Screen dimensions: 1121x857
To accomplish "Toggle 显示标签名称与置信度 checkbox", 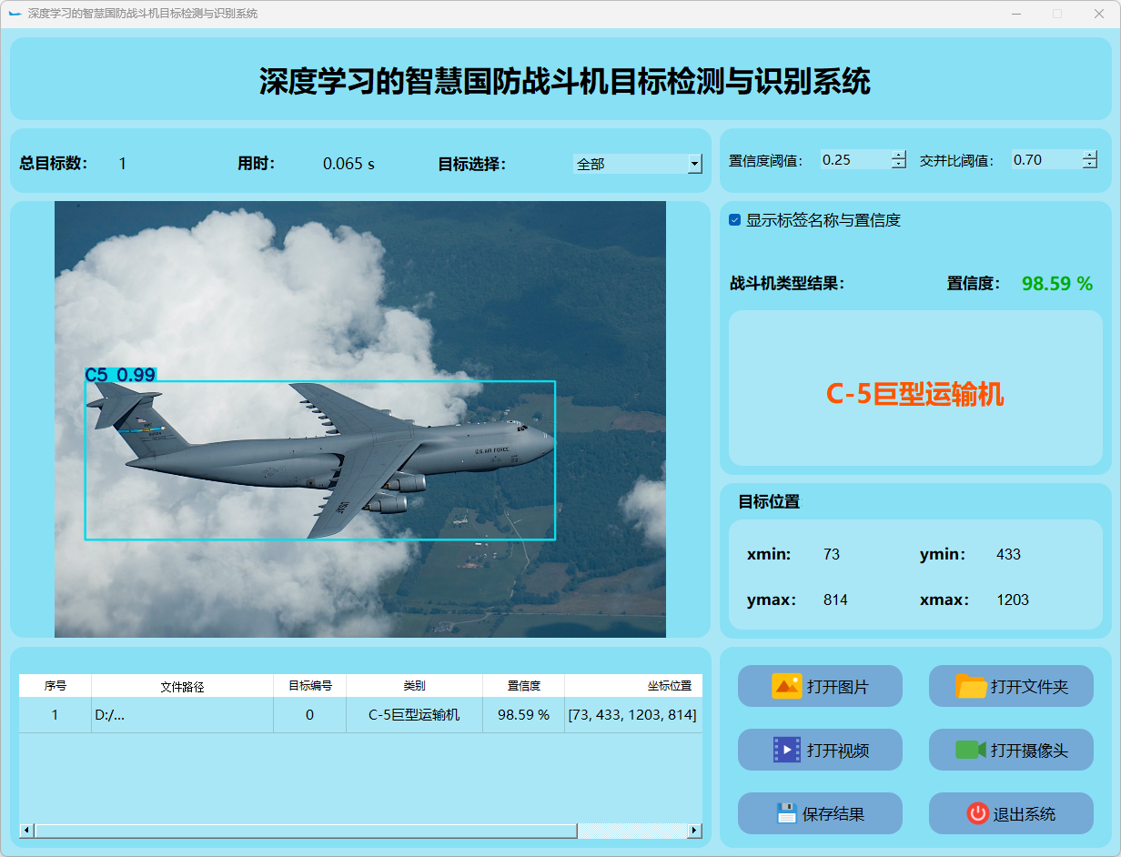I will pos(735,220).
